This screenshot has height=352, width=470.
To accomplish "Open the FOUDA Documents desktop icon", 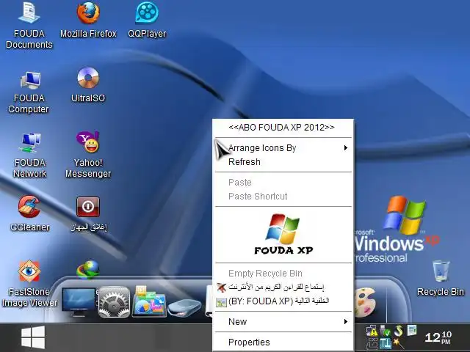I will click(x=29, y=26).
